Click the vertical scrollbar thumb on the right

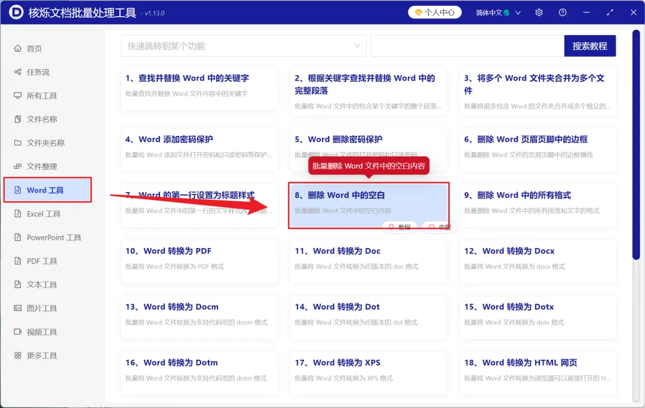pyautogui.click(x=636, y=144)
